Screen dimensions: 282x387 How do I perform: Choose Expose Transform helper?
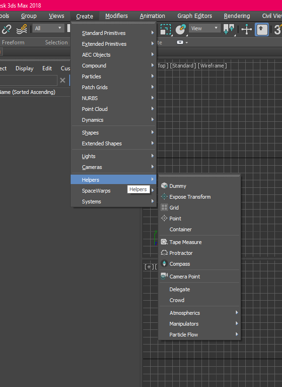pyautogui.click(x=200, y=197)
